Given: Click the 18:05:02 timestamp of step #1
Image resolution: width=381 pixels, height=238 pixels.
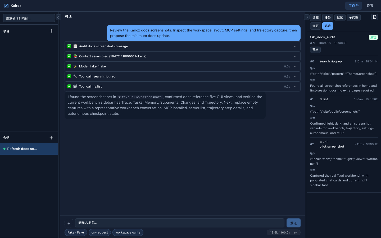Looking at the screenshot, I should 372,99.
